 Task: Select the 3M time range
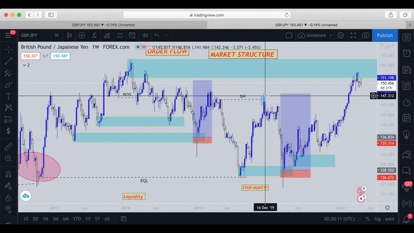[x=55, y=219]
